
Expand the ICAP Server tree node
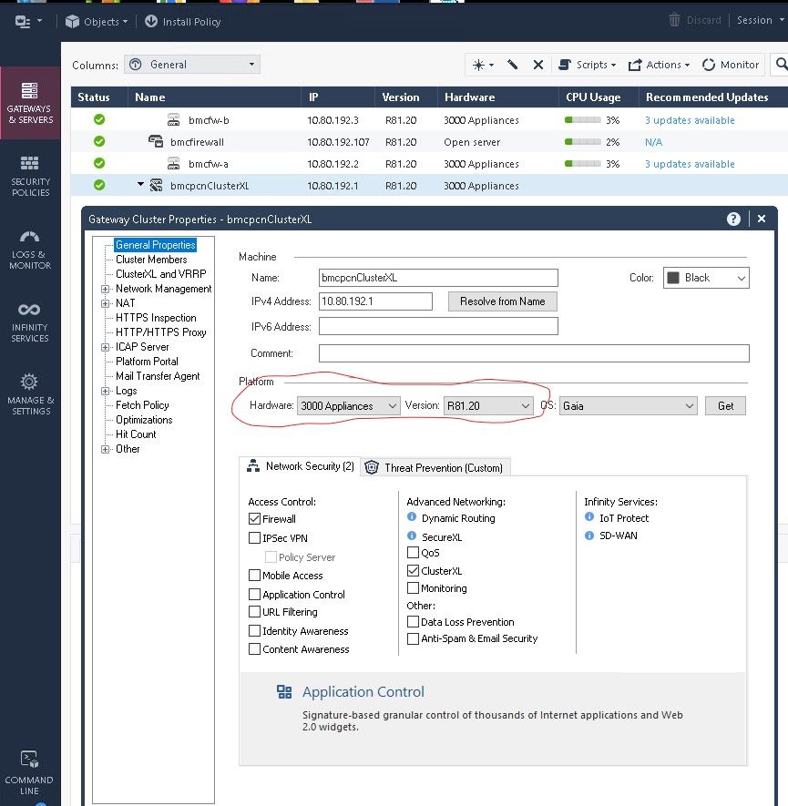coord(106,347)
